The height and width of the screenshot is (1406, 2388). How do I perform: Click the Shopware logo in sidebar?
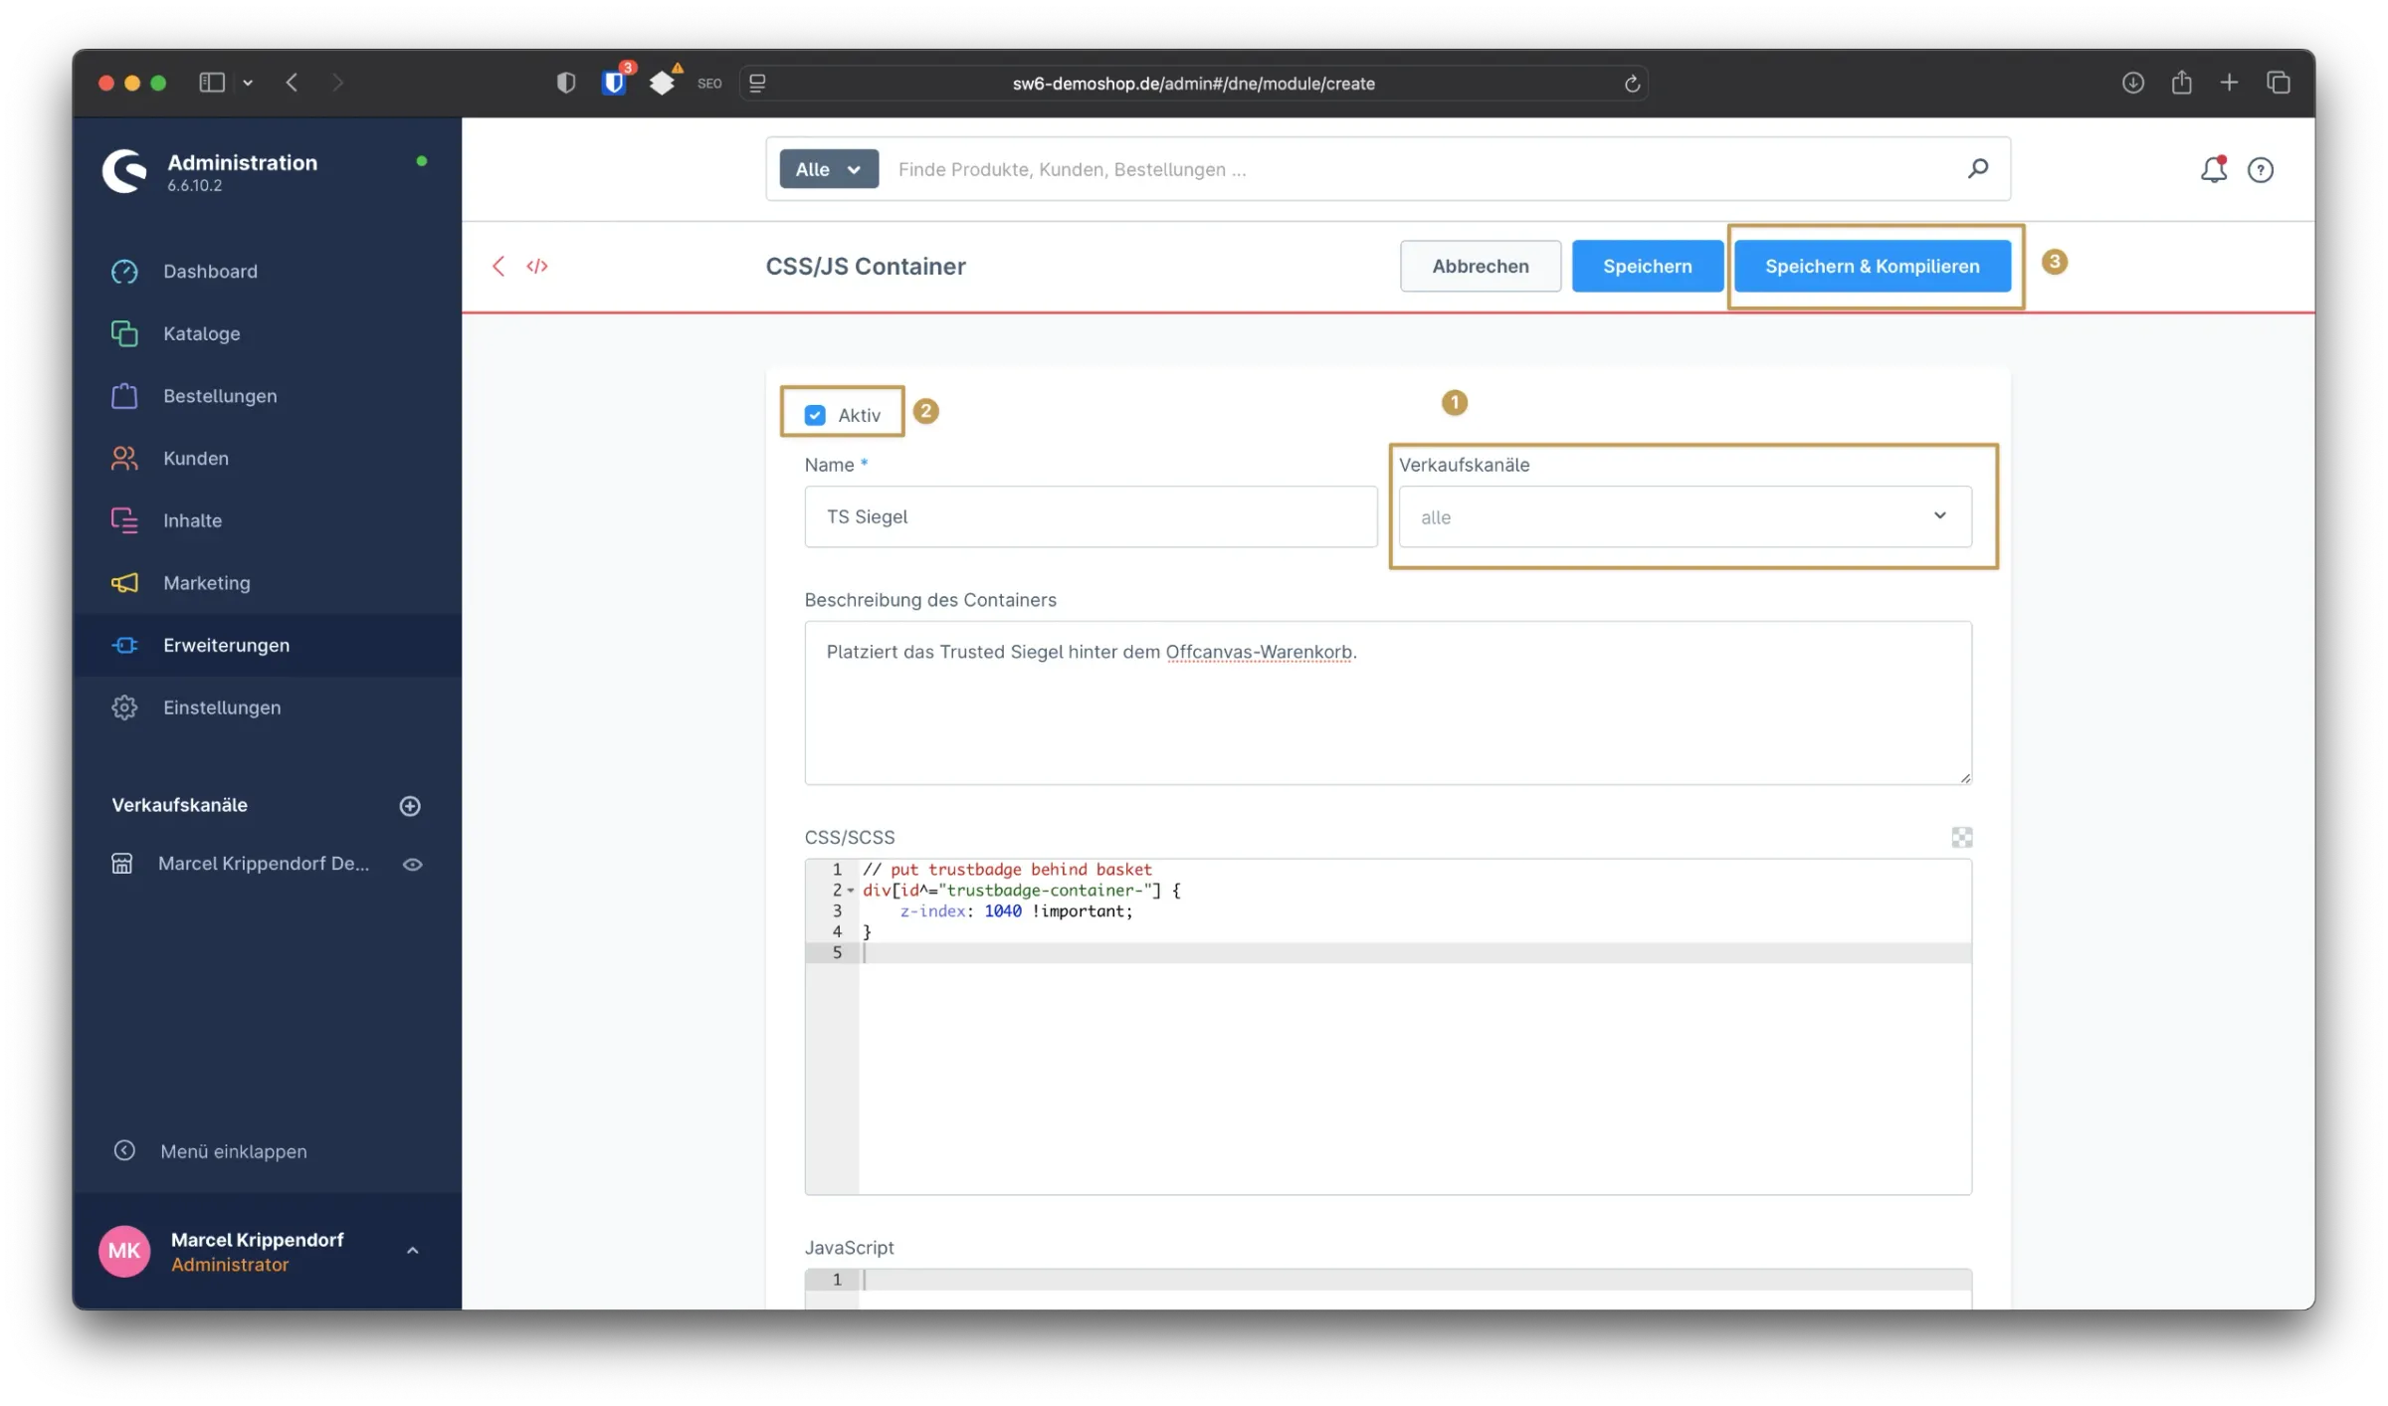tap(125, 171)
